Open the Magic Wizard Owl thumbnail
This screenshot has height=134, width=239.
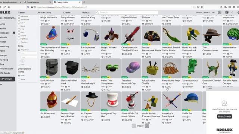pyautogui.click(x=111, y=35)
